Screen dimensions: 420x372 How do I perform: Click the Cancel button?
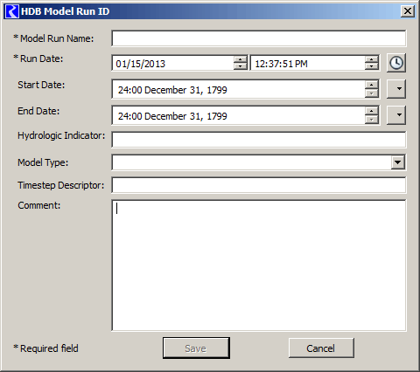[321, 348]
